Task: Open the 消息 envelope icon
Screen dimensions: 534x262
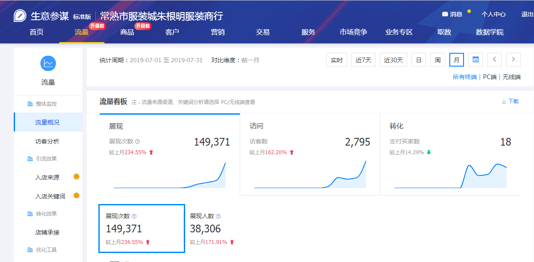Action: click(x=445, y=14)
